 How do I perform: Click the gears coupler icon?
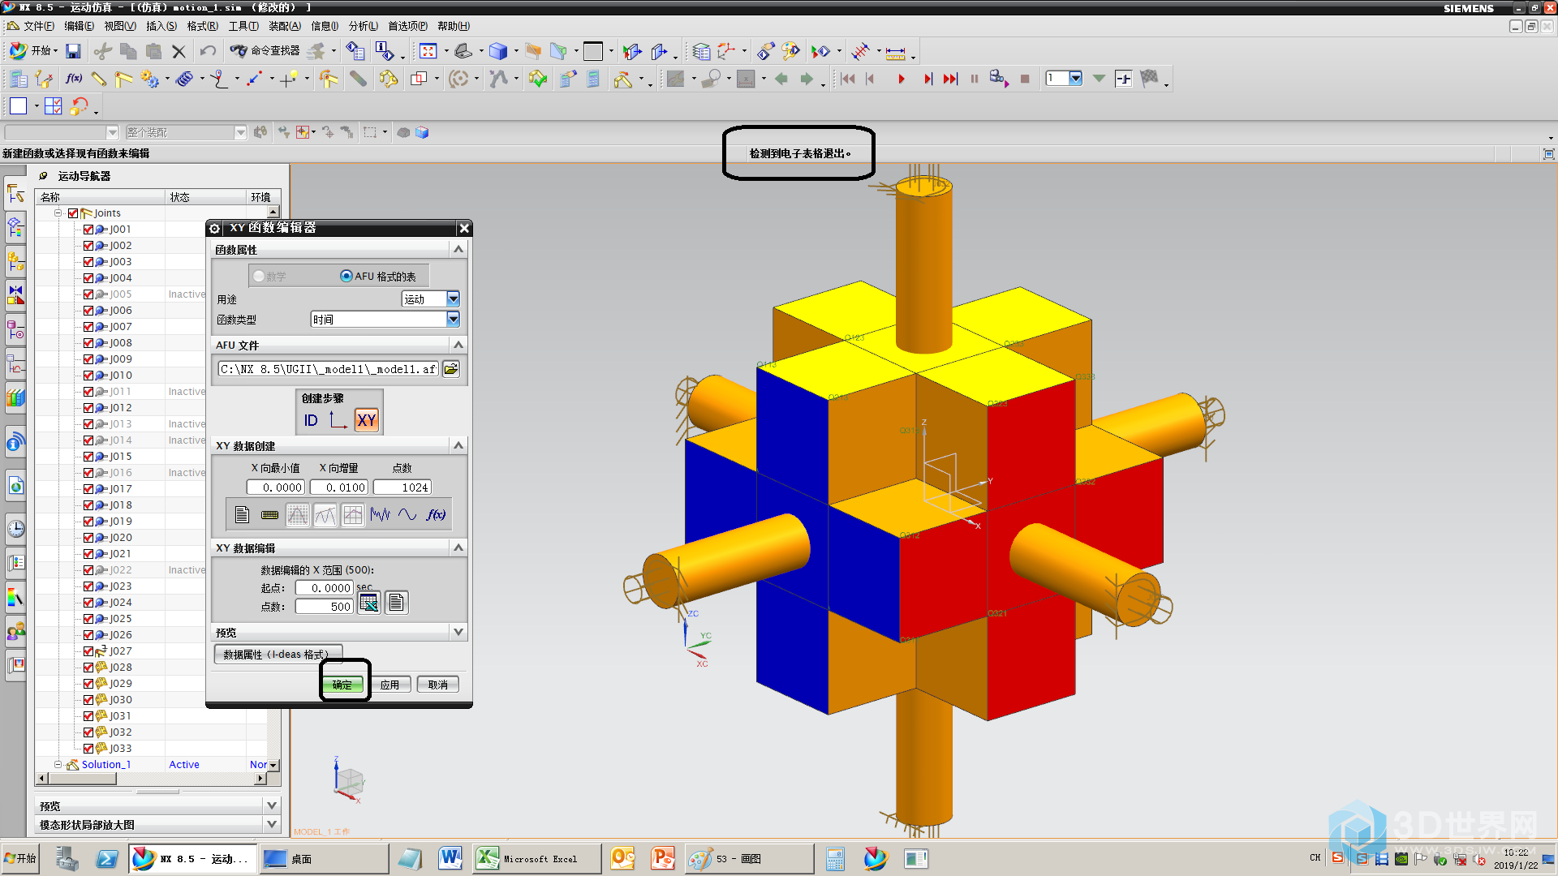pos(149,79)
